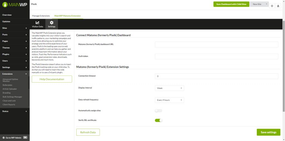Viewport: 285px width, 141px height.
Task: Select the Settings gear tab
Action: coord(51,24)
